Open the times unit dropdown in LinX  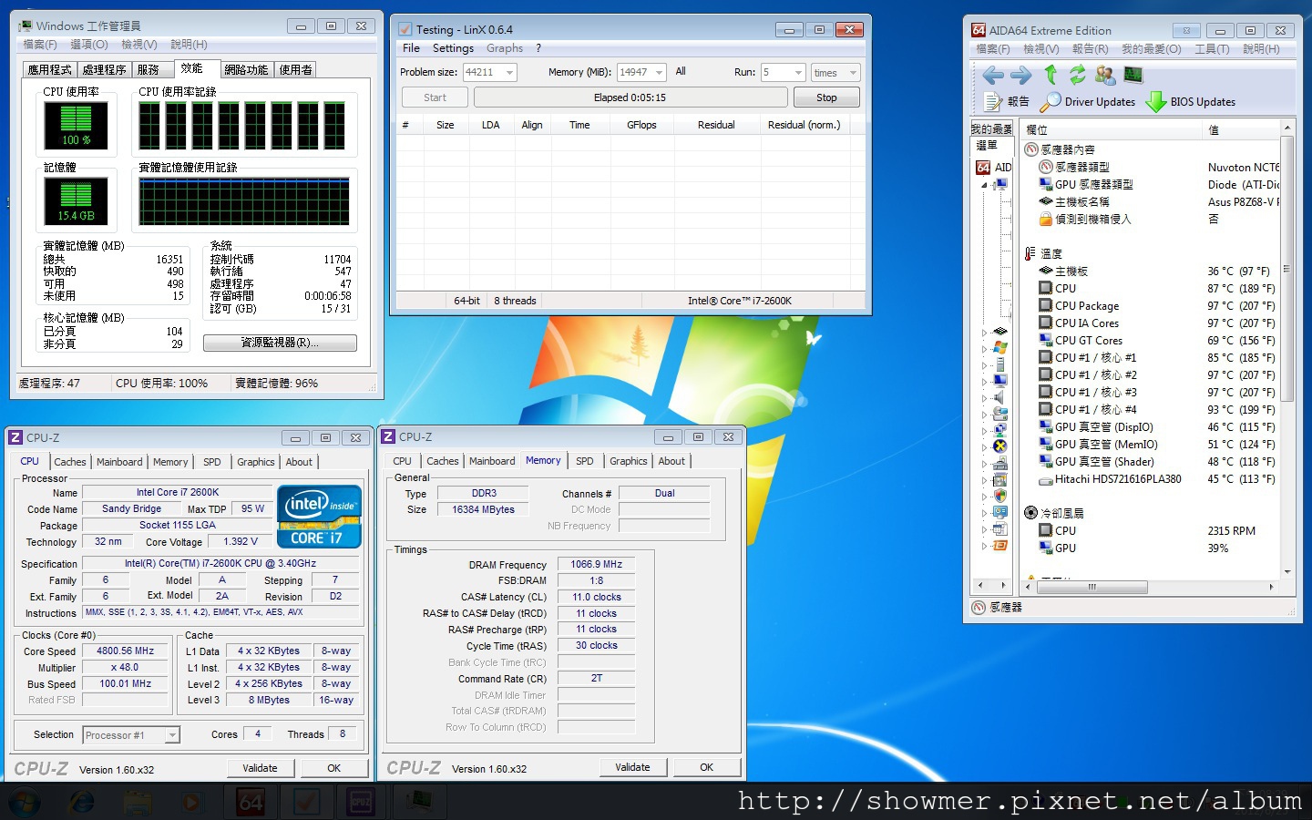pyautogui.click(x=853, y=73)
